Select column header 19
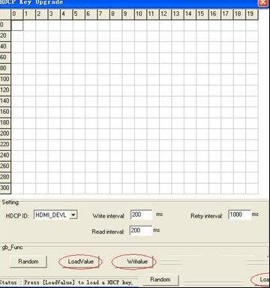270x288 pixels. click(x=252, y=14)
